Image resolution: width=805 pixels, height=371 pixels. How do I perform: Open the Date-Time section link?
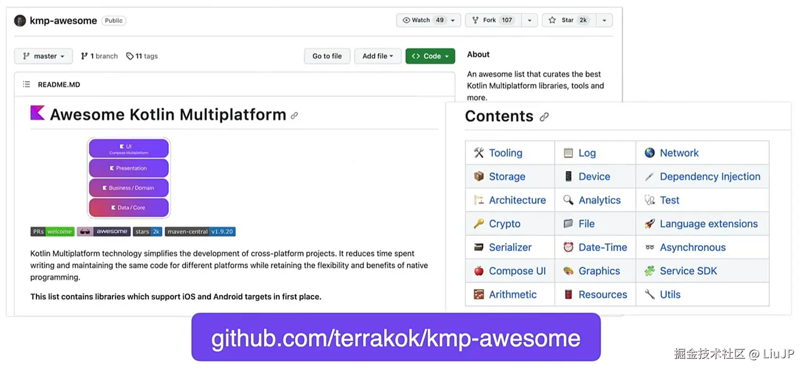[603, 247]
